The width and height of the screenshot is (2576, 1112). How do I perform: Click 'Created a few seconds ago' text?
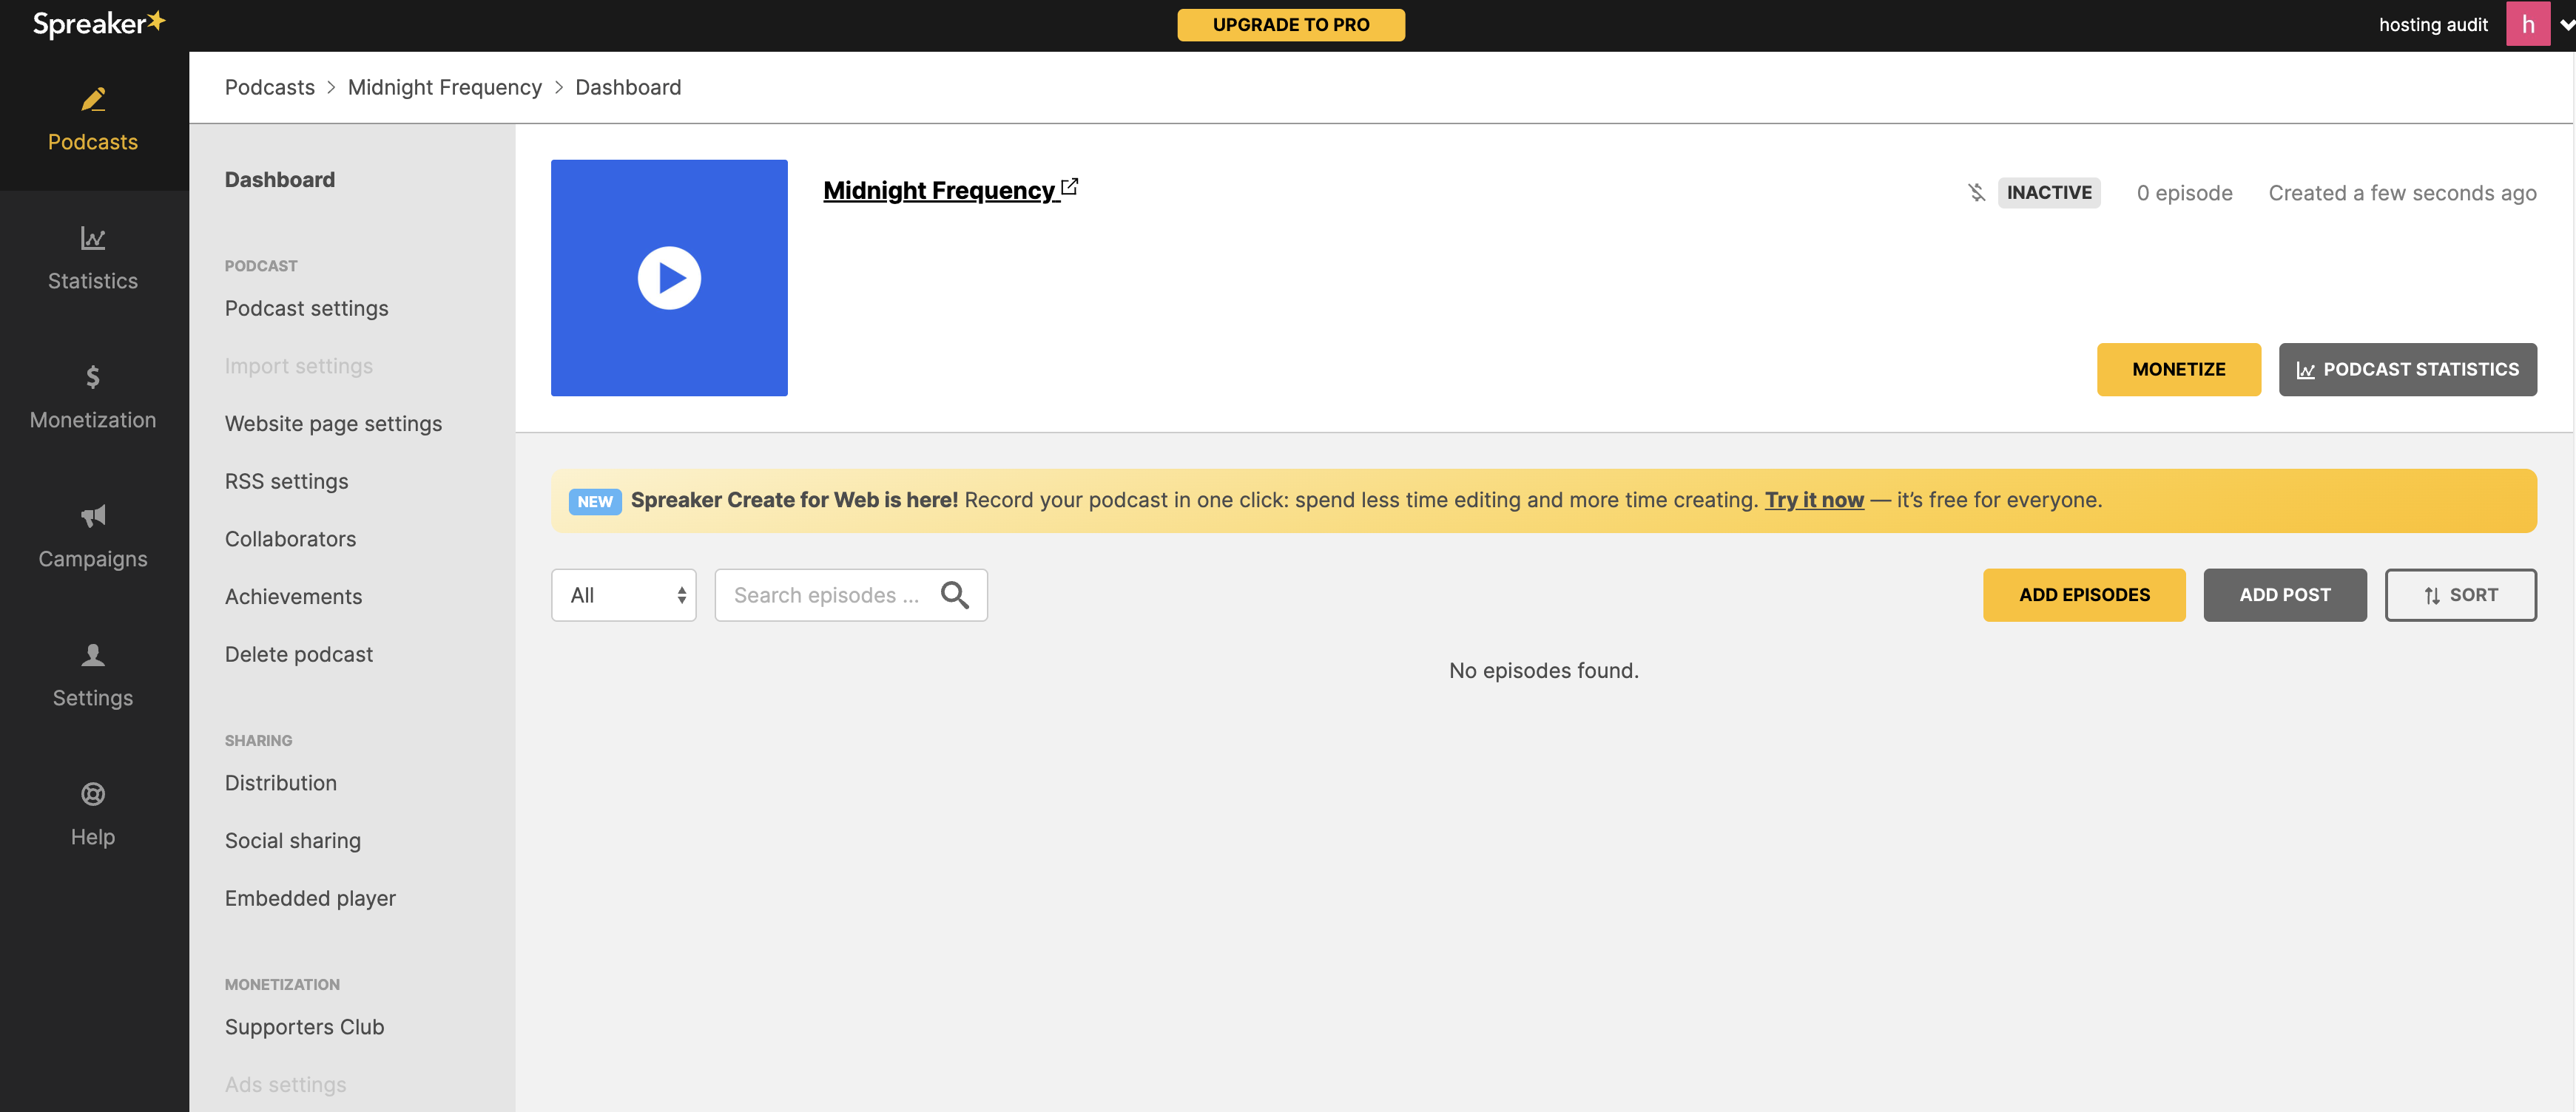click(2402, 193)
